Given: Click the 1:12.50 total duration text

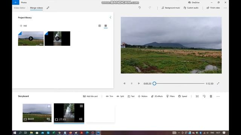Looking at the screenshot, I should pos(209,84).
